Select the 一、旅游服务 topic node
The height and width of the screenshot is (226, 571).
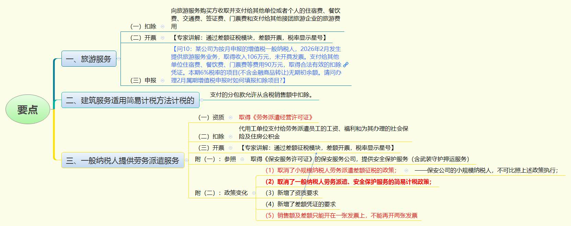pyautogui.click(x=89, y=59)
